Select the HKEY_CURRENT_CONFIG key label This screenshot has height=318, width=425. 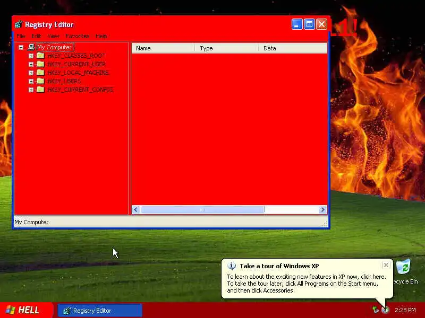coord(80,90)
